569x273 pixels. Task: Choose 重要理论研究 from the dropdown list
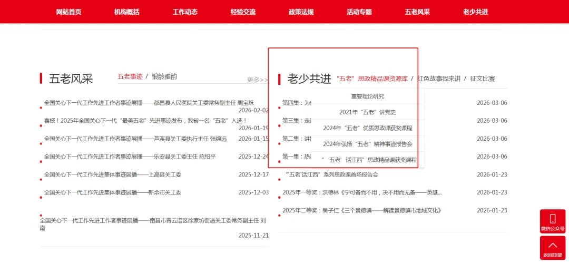pos(368,96)
